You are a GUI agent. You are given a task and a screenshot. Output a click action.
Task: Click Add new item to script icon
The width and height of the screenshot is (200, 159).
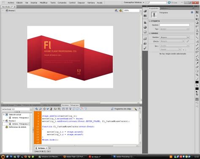(36, 109)
